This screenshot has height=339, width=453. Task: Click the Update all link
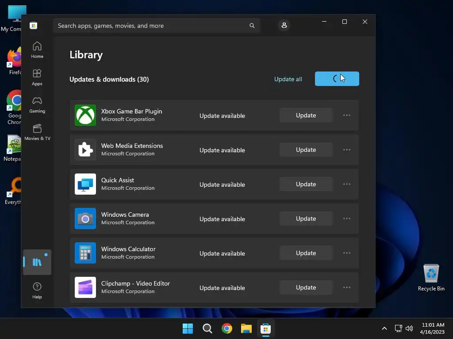click(288, 79)
